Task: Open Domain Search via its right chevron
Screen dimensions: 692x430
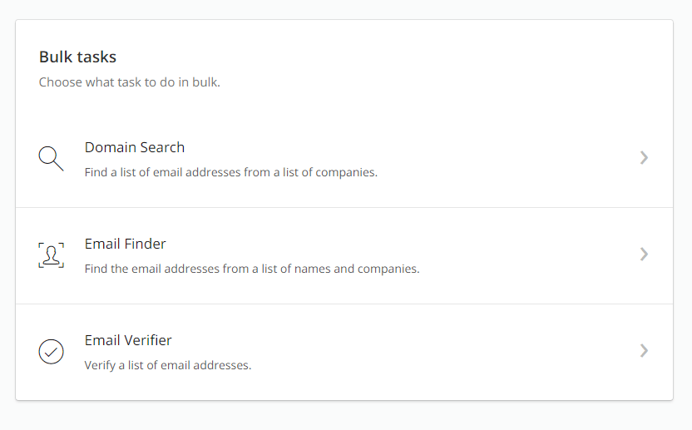Action: (x=644, y=157)
